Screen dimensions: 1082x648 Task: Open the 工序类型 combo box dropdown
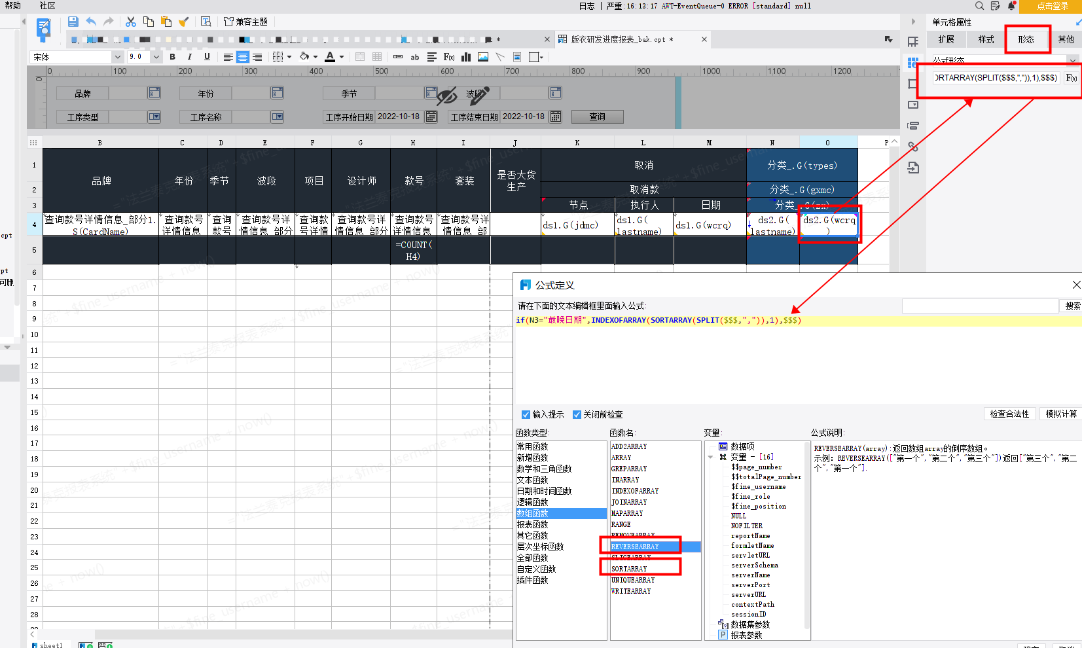coord(154,117)
